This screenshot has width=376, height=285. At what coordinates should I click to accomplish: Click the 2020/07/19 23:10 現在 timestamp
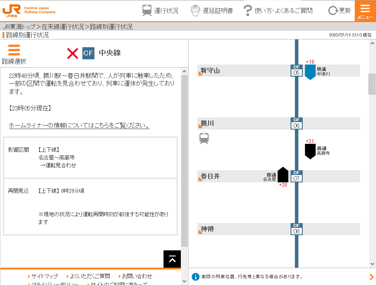350,35
